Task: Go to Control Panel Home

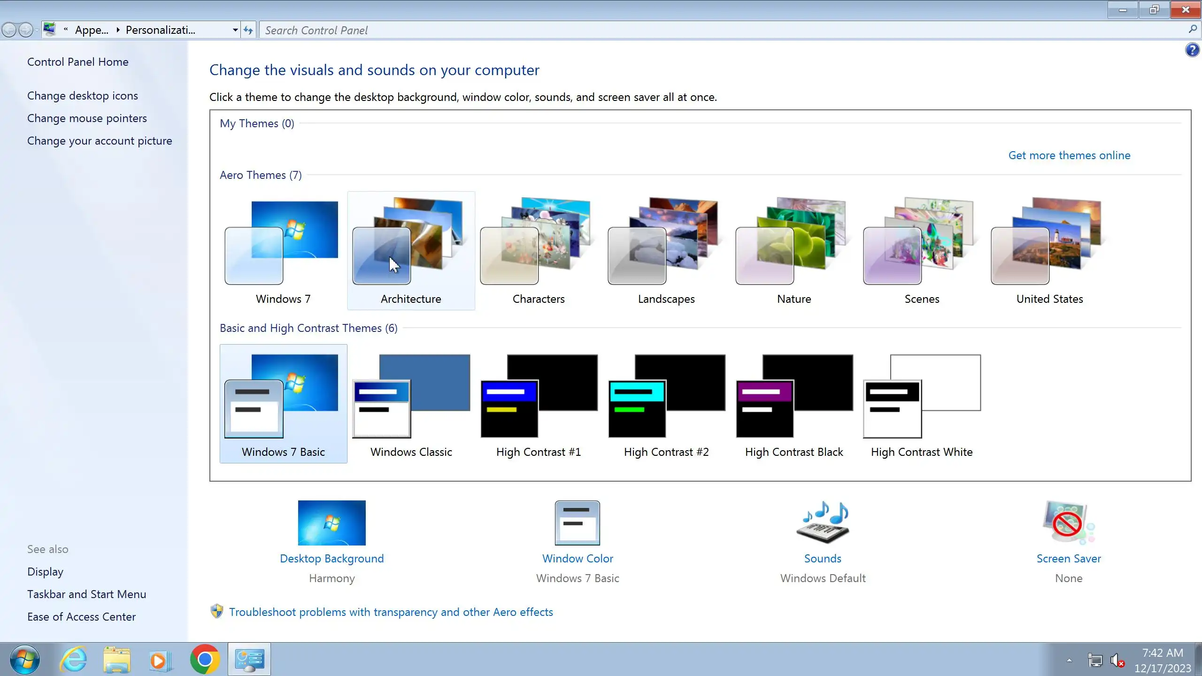Action: point(77,62)
